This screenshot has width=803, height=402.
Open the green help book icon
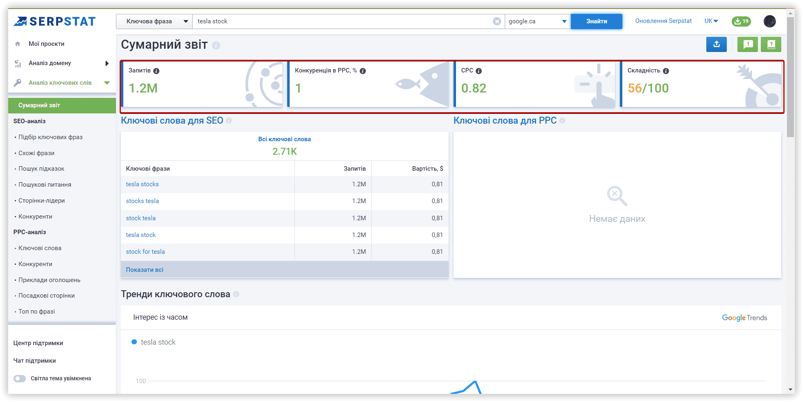pos(771,44)
